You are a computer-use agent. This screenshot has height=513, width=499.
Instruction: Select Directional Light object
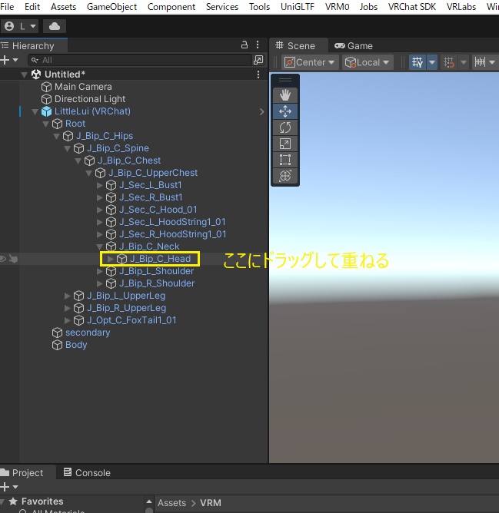(x=90, y=99)
